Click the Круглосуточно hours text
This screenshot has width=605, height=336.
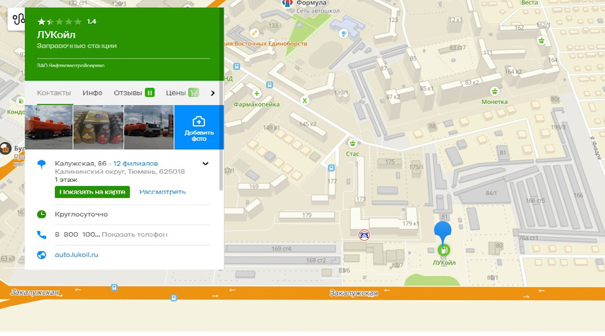81,214
